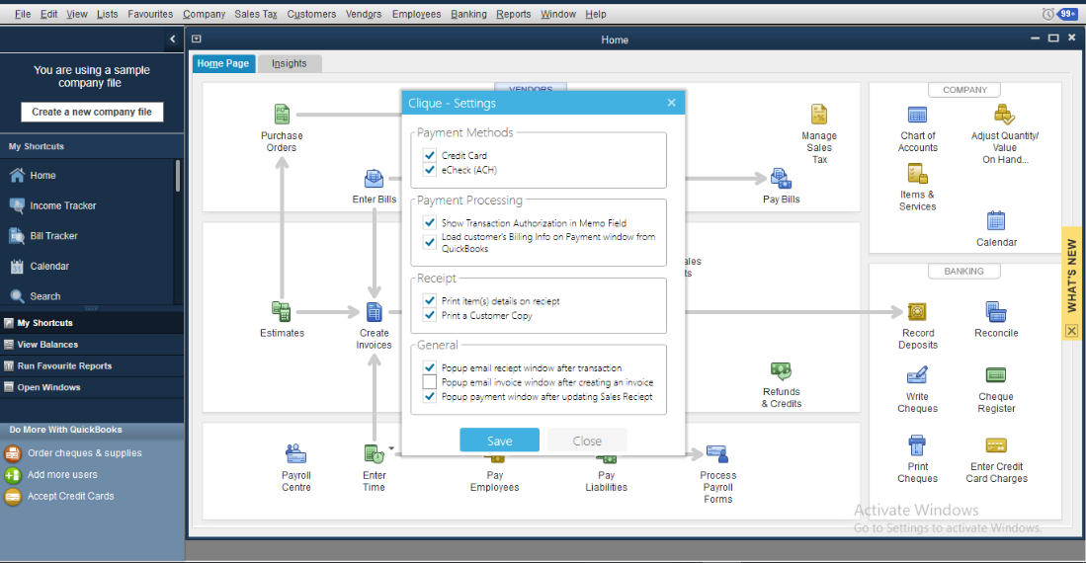Open Refunds & Credits icon
The image size is (1086, 563).
pyautogui.click(x=781, y=371)
